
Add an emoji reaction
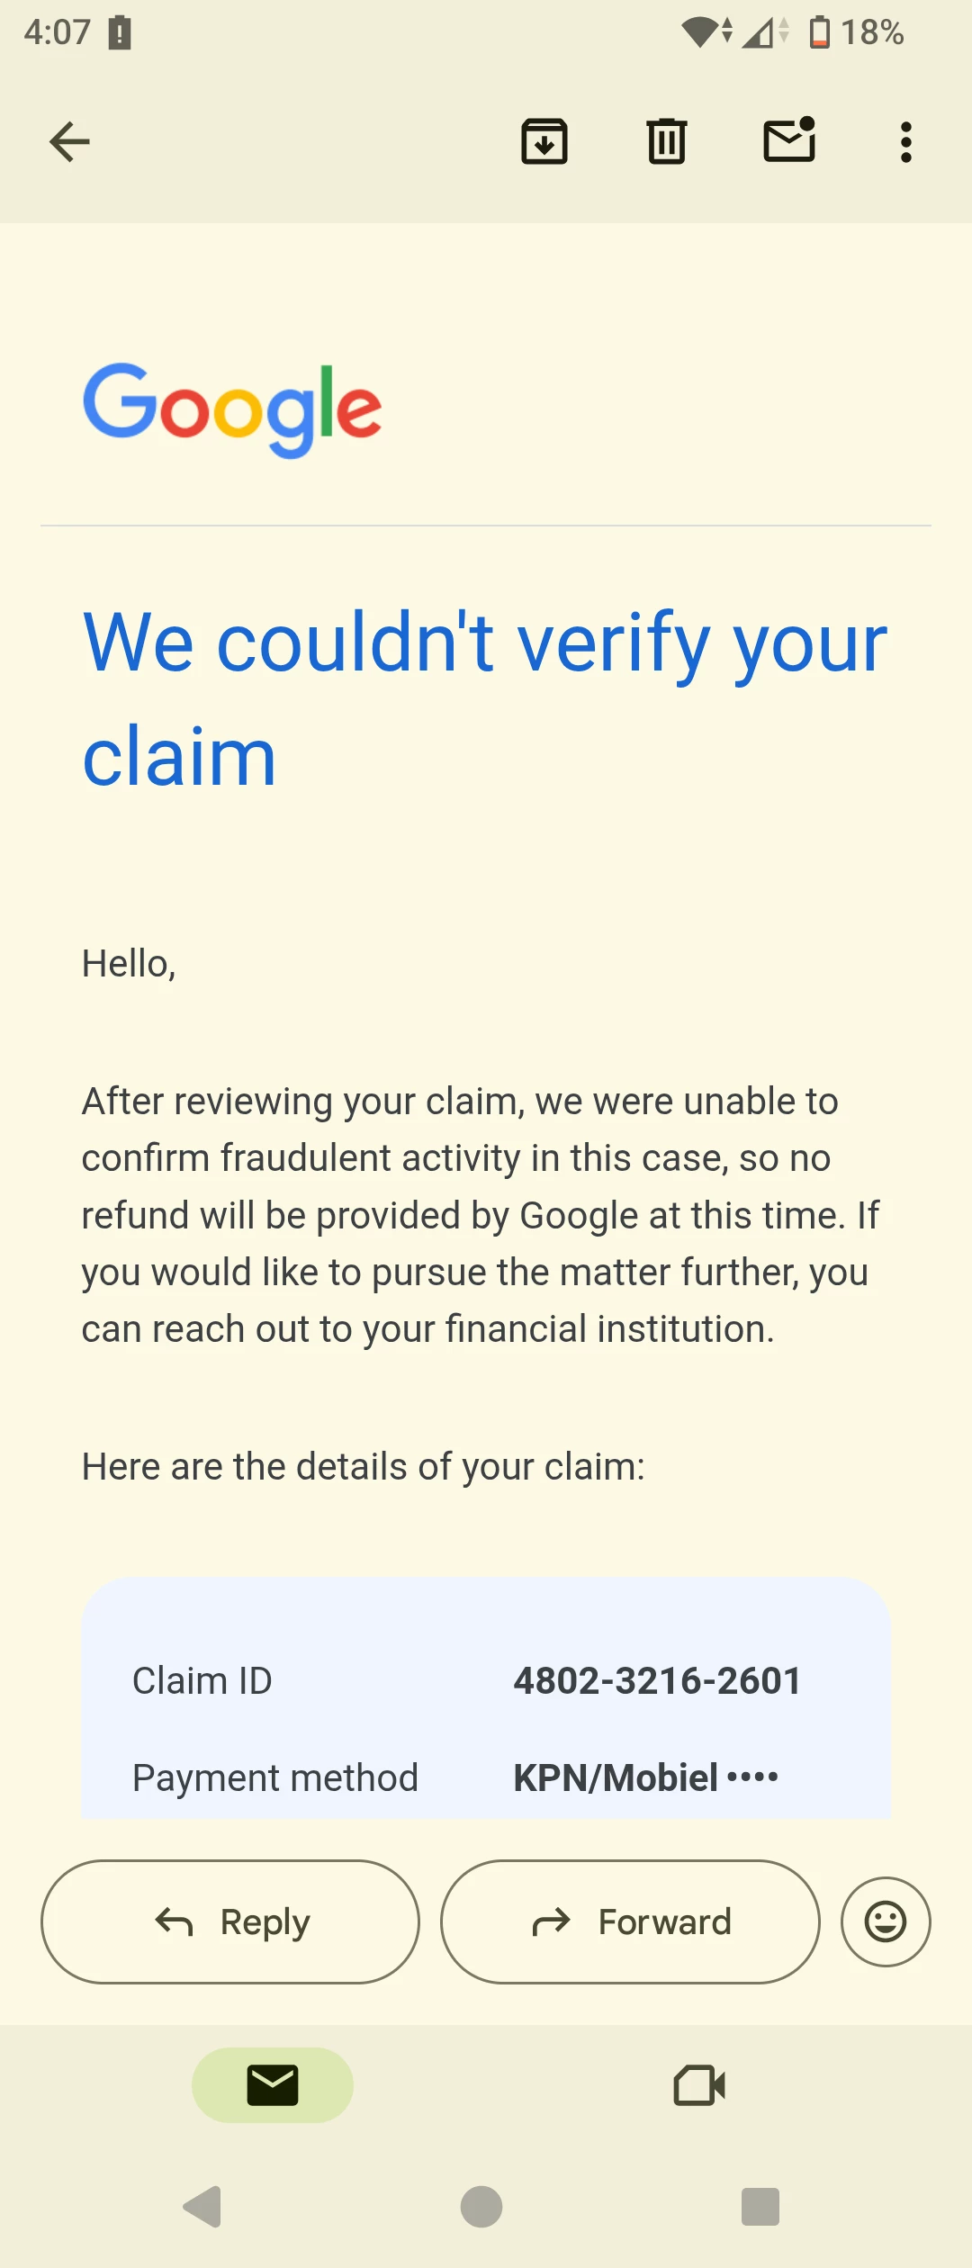pos(886,1921)
